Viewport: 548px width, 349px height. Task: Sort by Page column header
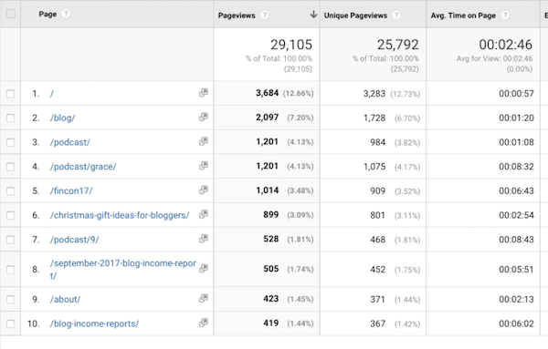pyautogui.click(x=47, y=15)
